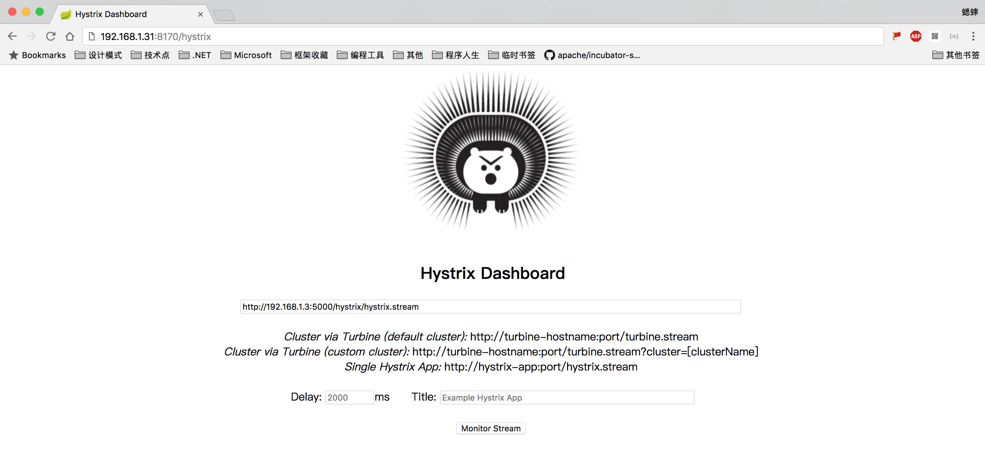
Task: Open the apache/incubator-s... GitHub bookmark
Action: (592, 55)
